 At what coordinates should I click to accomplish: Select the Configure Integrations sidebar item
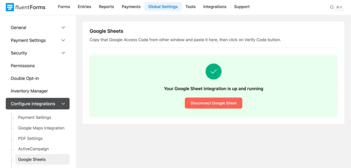[x=38, y=104]
